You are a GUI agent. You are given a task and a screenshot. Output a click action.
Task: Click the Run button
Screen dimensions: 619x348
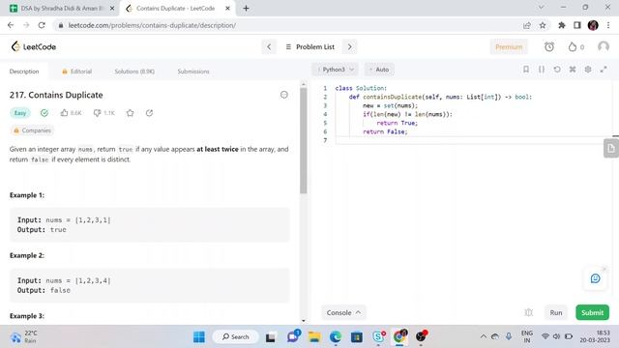tap(556, 312)
